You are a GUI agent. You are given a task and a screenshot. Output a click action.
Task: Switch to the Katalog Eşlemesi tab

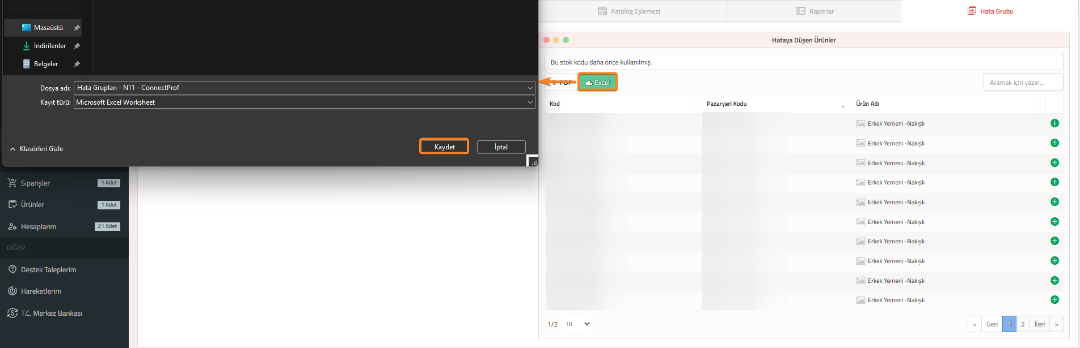click(x=630, y=11)
